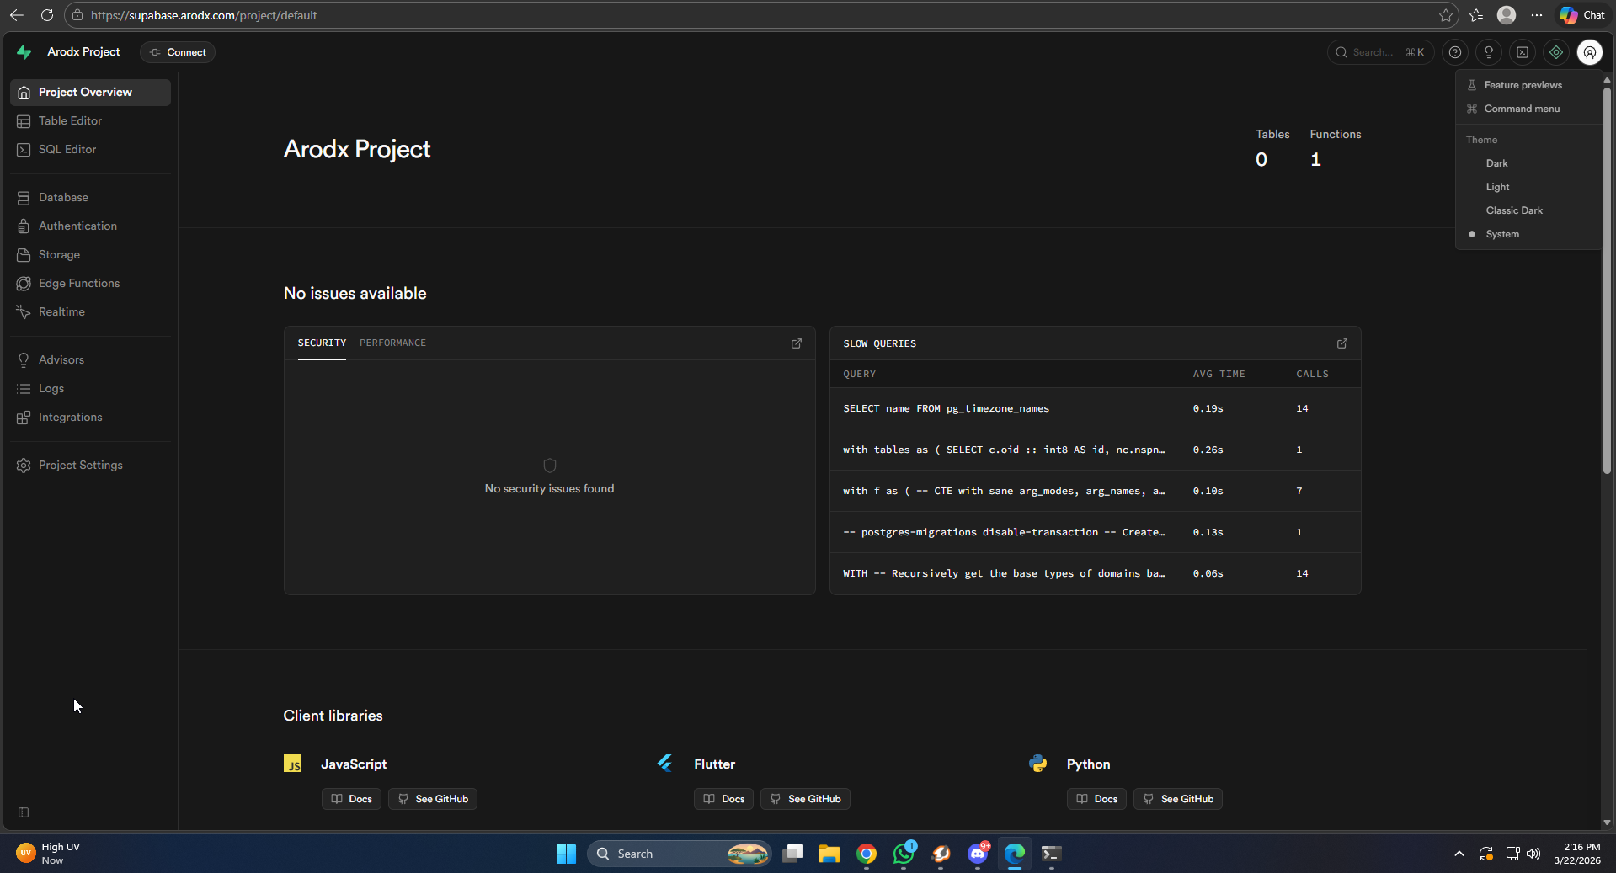Select the Dark theme option
Viewport: 1616px width, 873px height.
point(1496,163)
